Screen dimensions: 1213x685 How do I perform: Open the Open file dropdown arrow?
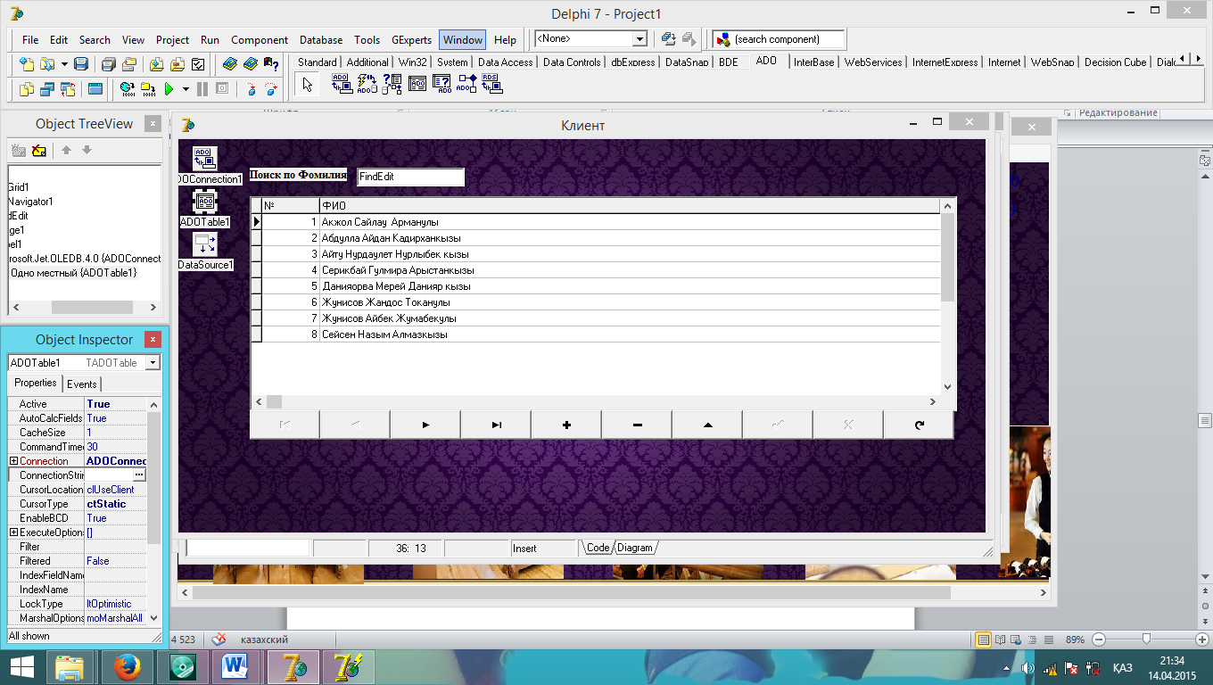click(x=64, y=64)
